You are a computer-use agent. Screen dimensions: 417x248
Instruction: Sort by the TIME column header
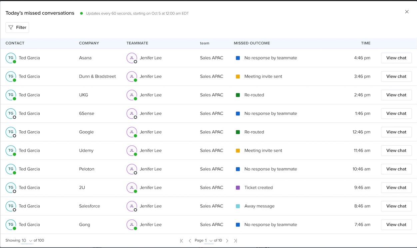(366, 43)
